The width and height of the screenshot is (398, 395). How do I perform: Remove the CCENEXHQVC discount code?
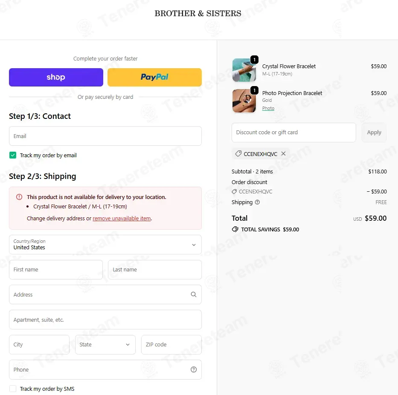[x=283, y=154]
